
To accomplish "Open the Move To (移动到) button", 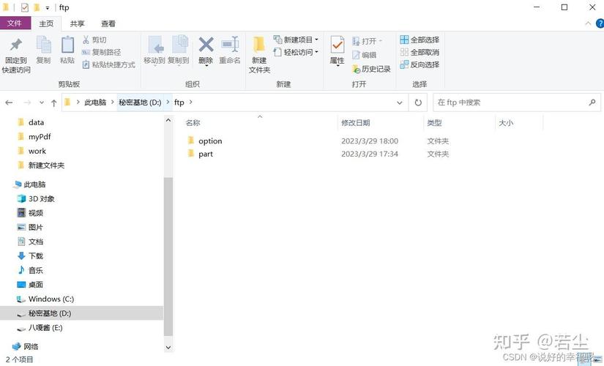I will click(x=154, y=50).
